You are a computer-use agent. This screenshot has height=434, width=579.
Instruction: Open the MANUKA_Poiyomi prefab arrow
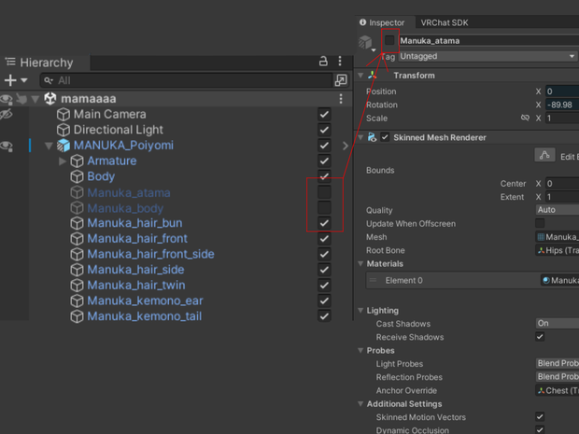pyautogui.click(x=346, y=146)
